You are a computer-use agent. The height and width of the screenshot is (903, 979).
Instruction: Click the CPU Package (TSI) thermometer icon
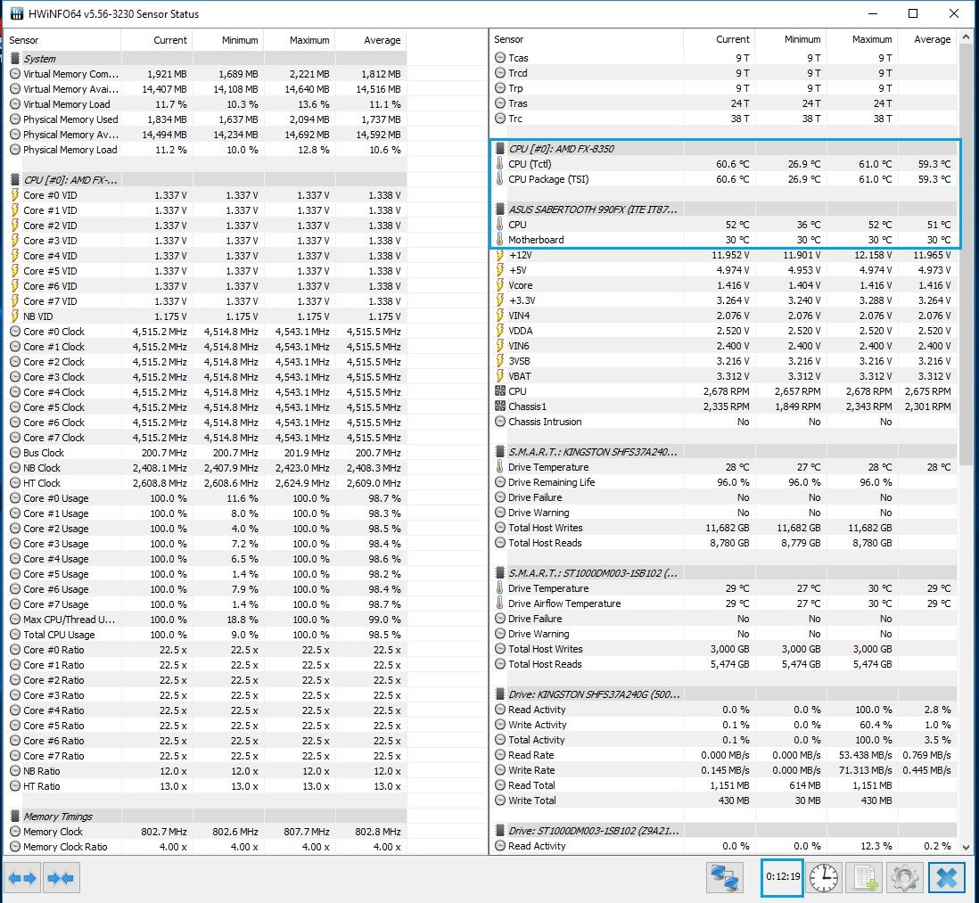tap(499, 179)
